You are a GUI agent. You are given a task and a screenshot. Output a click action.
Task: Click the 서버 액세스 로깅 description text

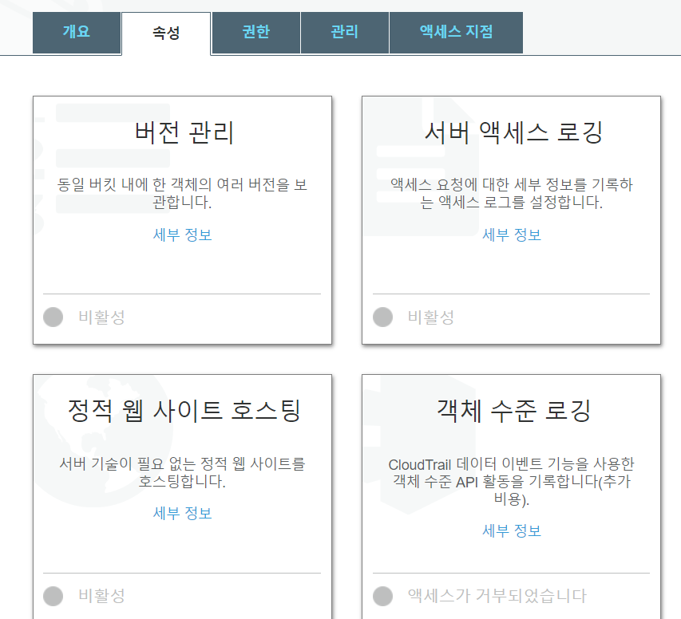click(x=512, y=193)
